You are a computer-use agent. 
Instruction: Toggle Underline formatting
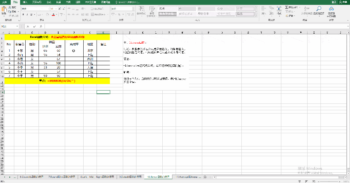(x=31, y=15)
